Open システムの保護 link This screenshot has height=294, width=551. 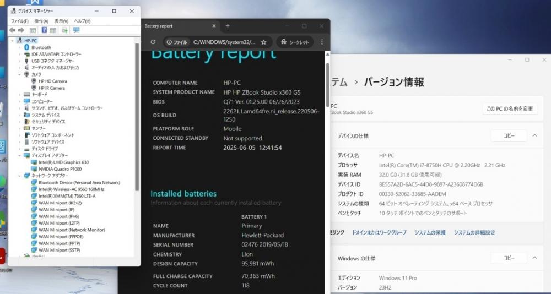430,232
